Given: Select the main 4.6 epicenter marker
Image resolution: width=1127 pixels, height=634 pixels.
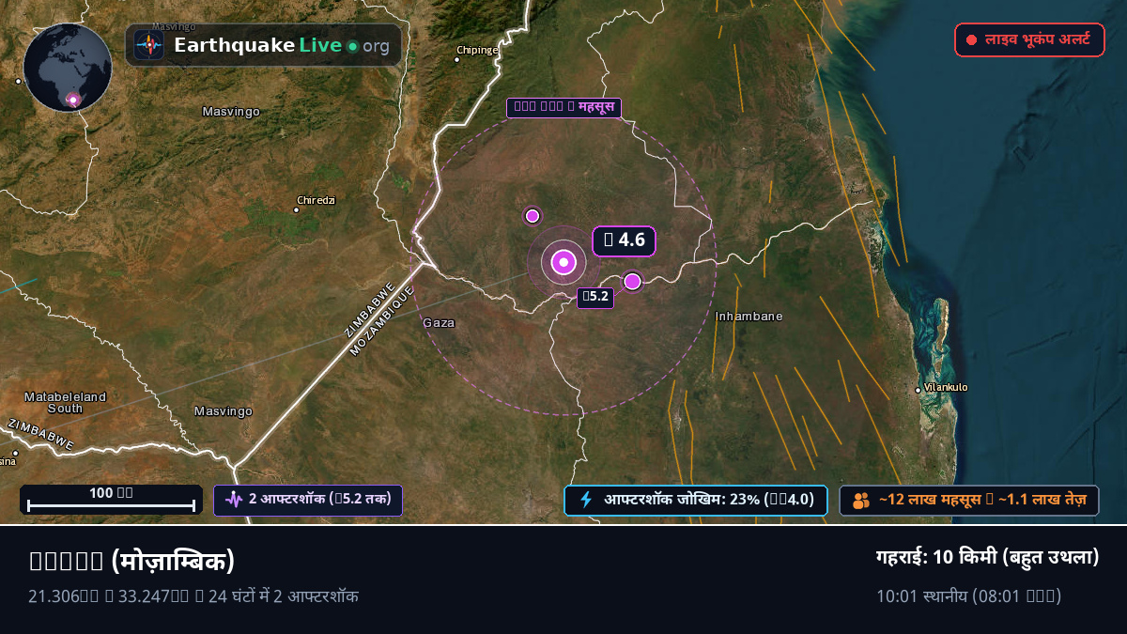Looking at the screenshot, I should 563,263.
